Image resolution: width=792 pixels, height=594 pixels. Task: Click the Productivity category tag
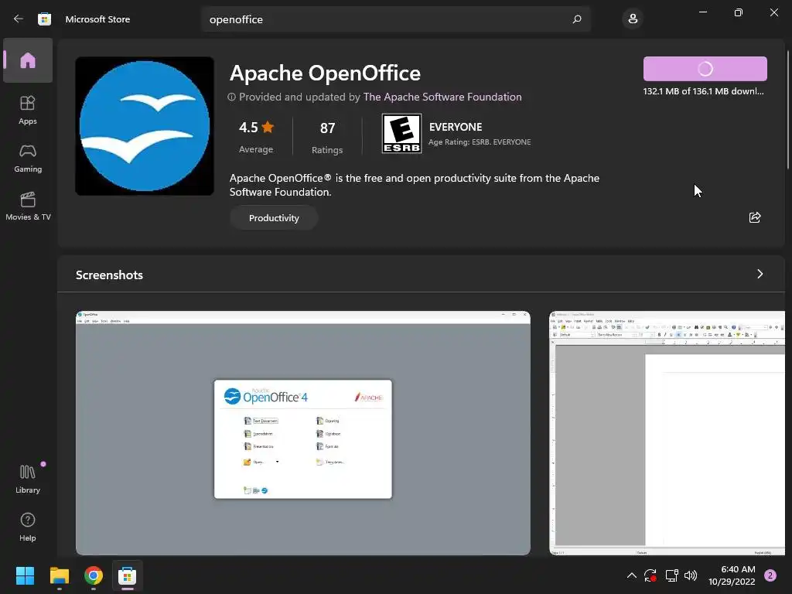click(274, 217)
